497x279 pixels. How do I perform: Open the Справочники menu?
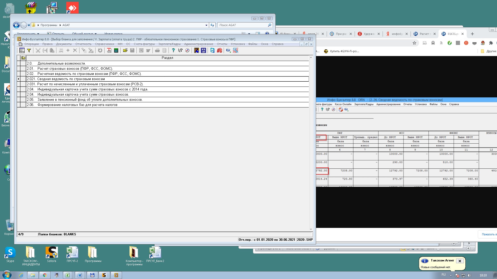point(104,44)
